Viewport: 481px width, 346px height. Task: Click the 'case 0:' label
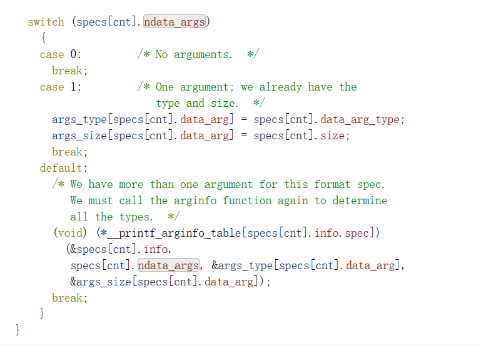(x=61, y=54)
